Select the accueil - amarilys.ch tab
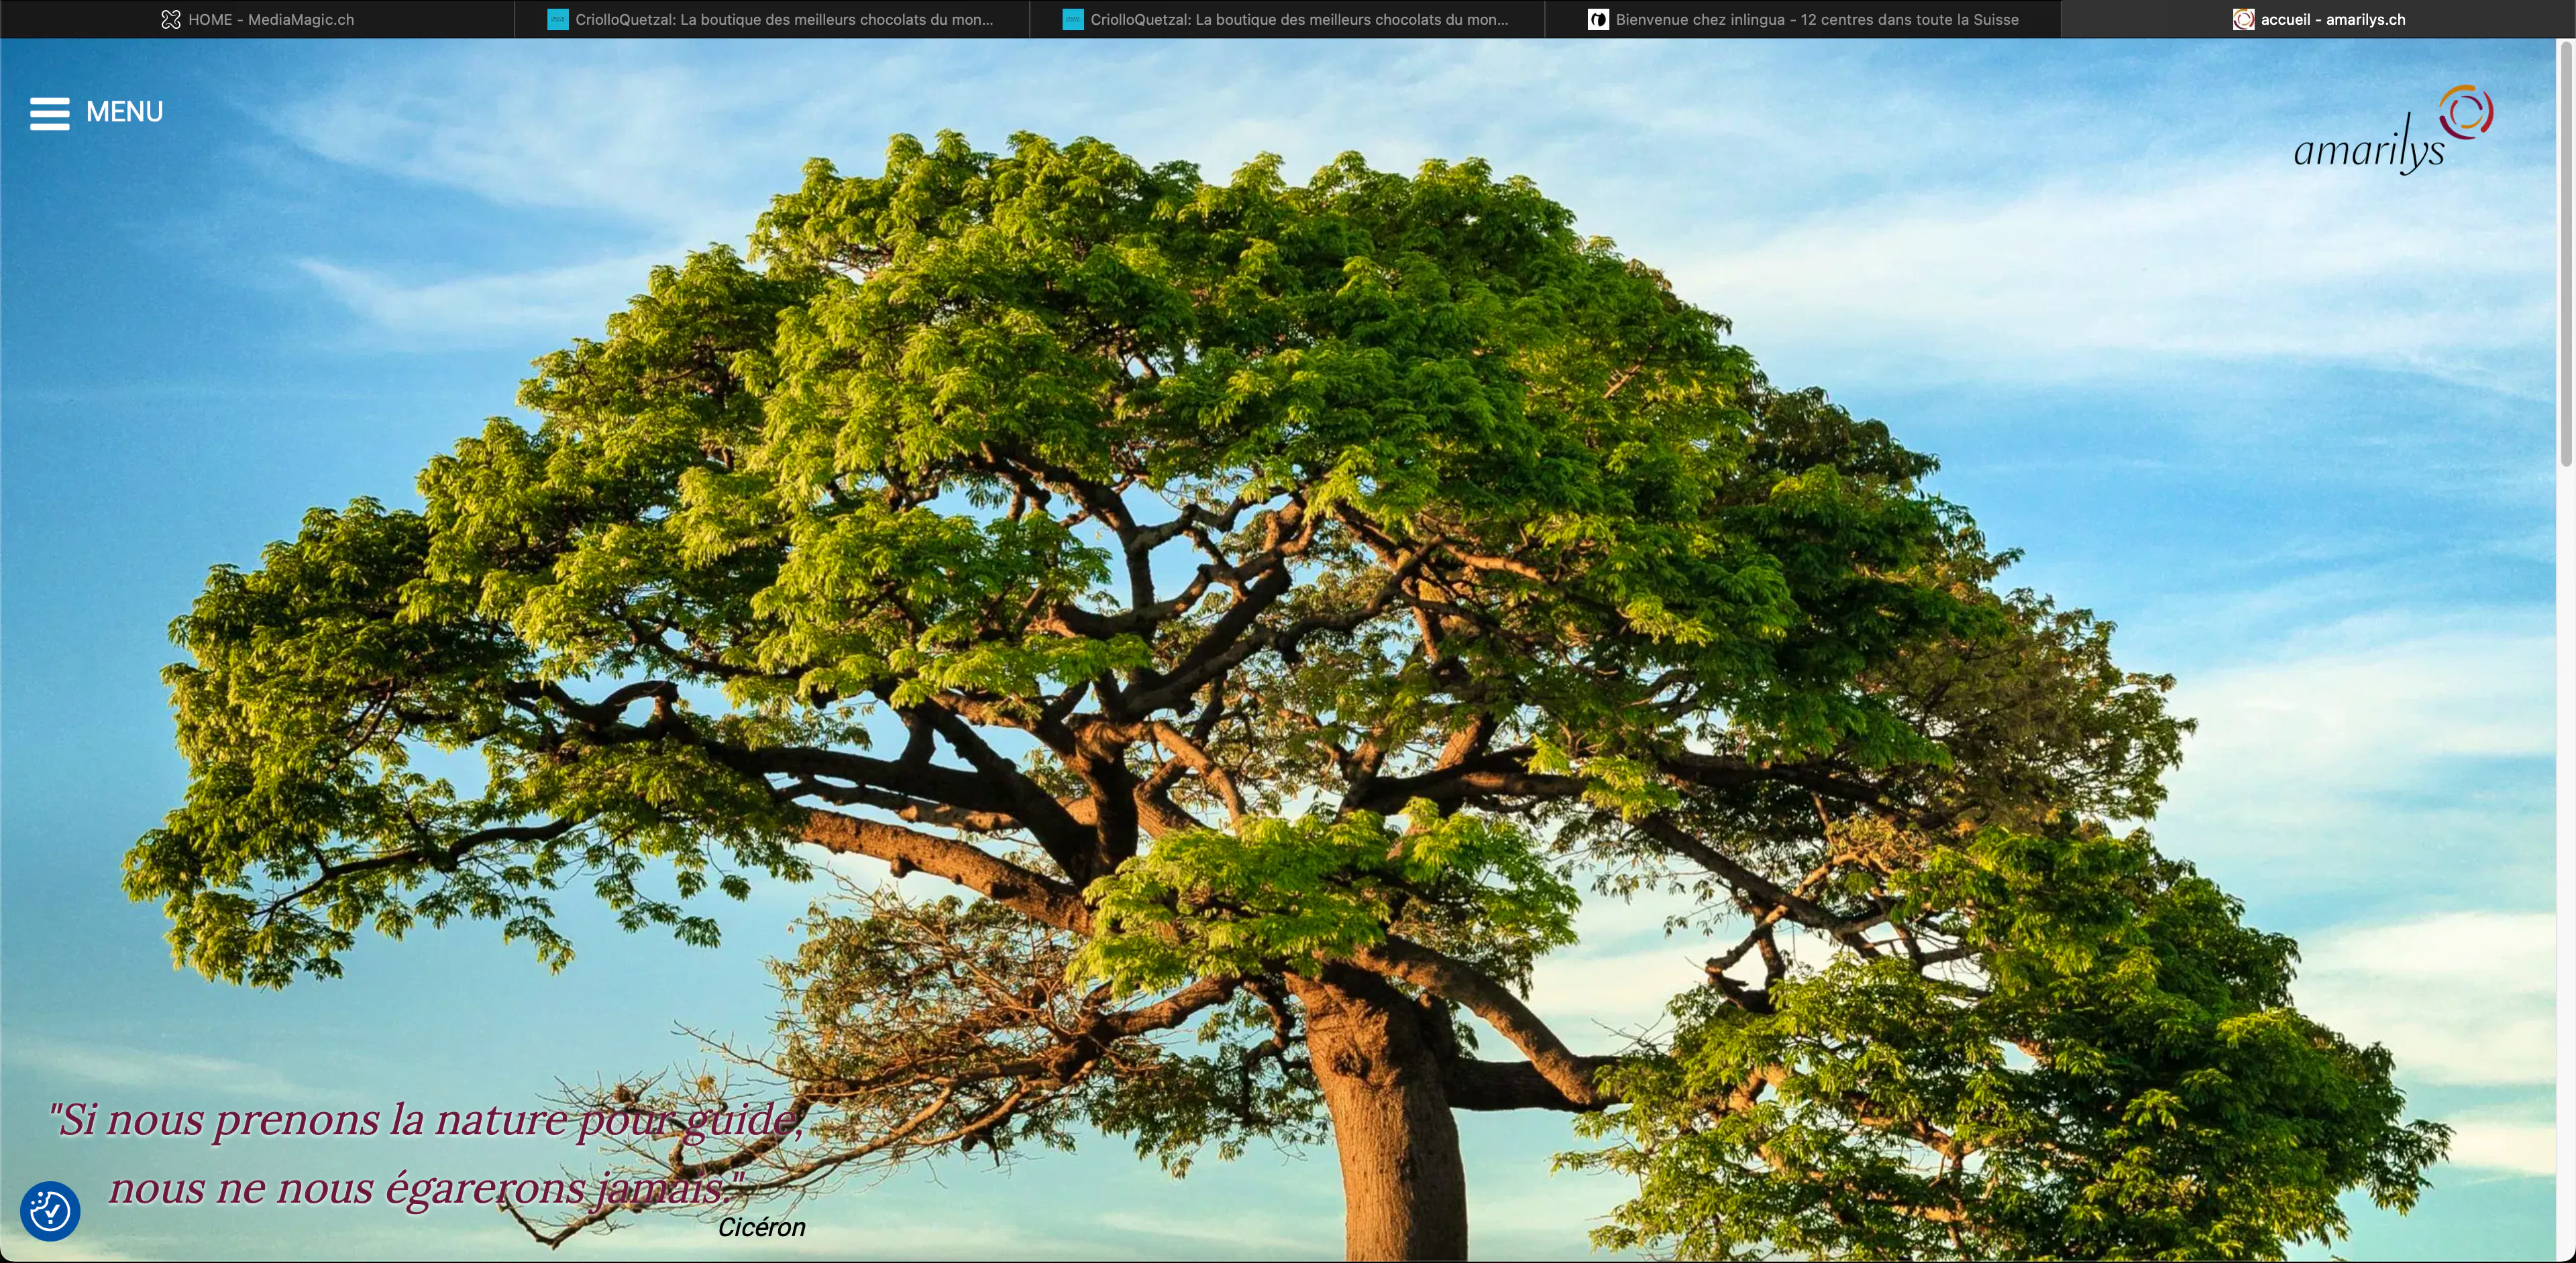The height and width of the screenshot is (1263, 2576). tap(2318, 19)
